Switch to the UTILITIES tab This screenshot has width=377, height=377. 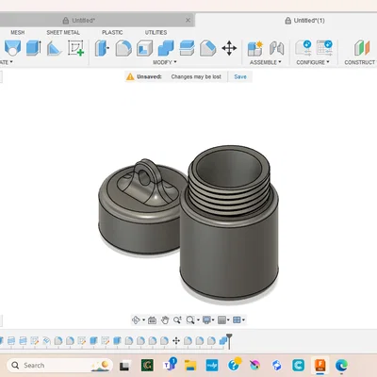[156, 32]
